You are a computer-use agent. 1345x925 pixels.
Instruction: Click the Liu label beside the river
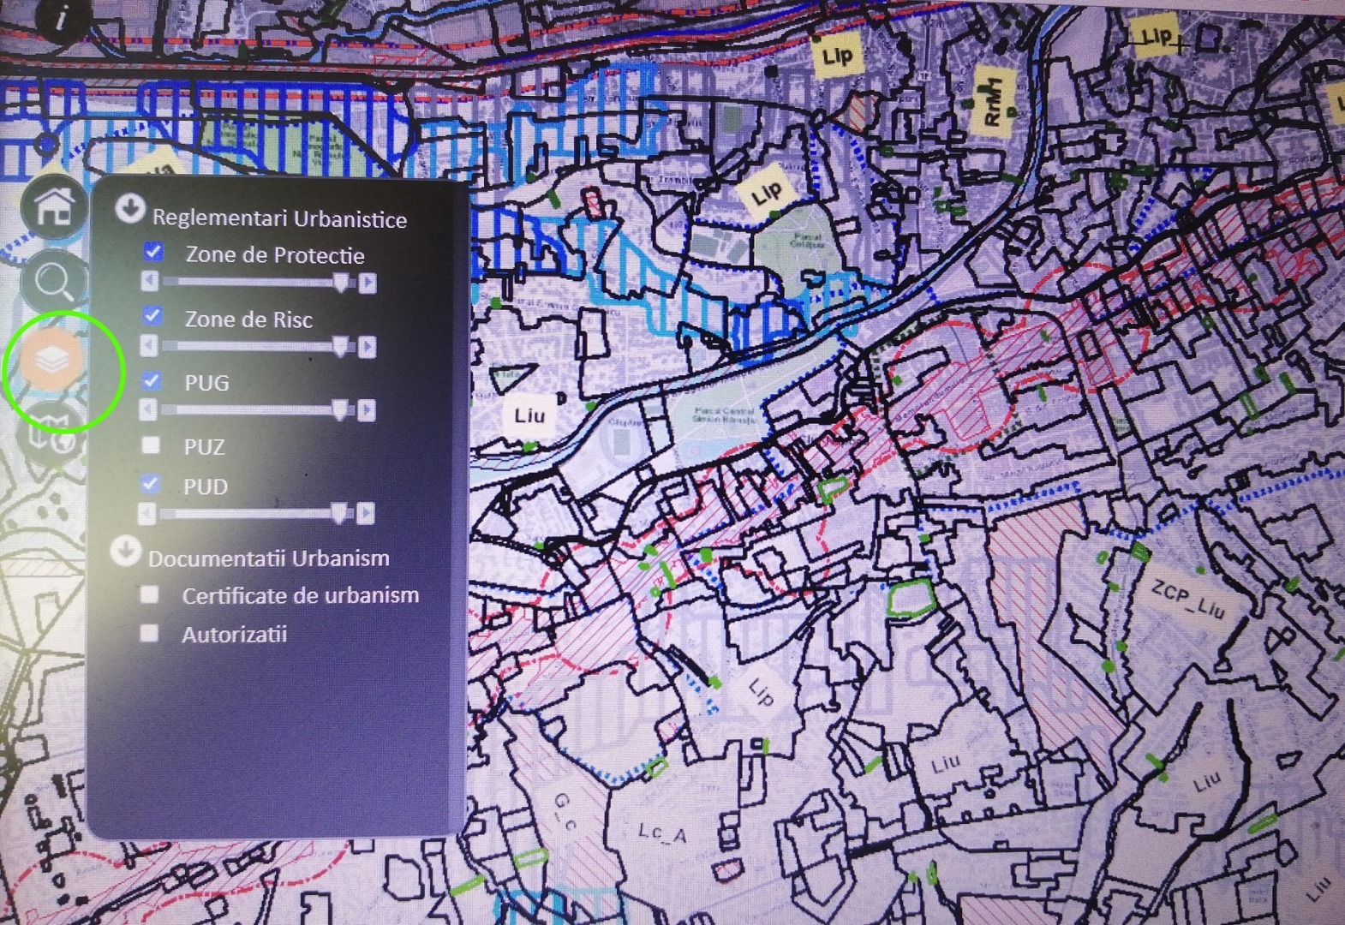[529, 416]
